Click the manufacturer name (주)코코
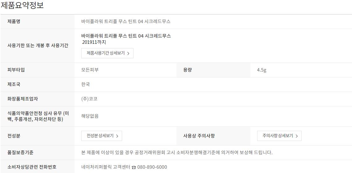This screenshot has width=352, height=173. (x=89, y=99)
